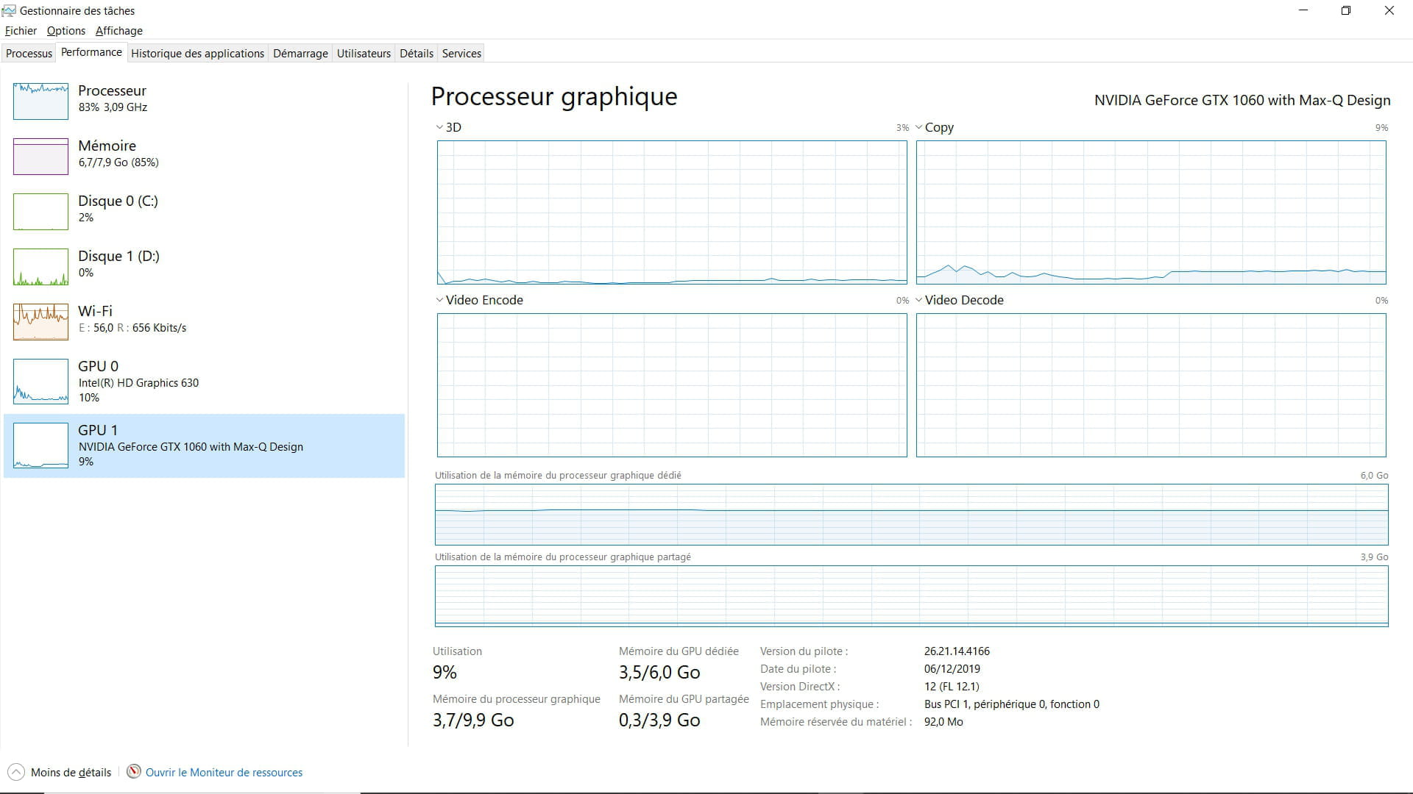
Task: Switch to the Processus tab
Action: (29, 54)
